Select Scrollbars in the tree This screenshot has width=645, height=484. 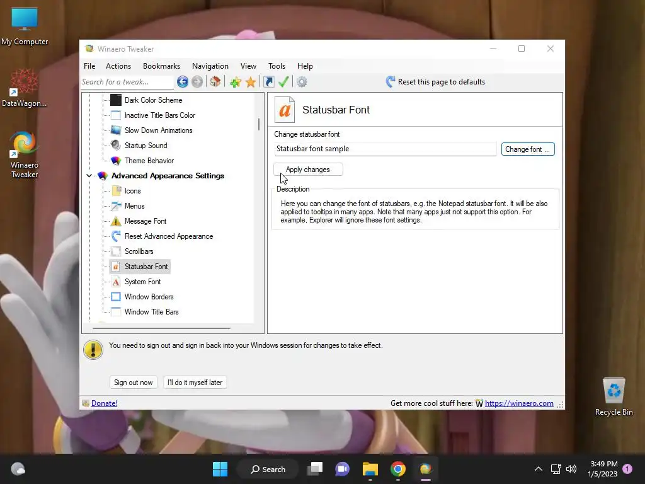click(139, 251)
